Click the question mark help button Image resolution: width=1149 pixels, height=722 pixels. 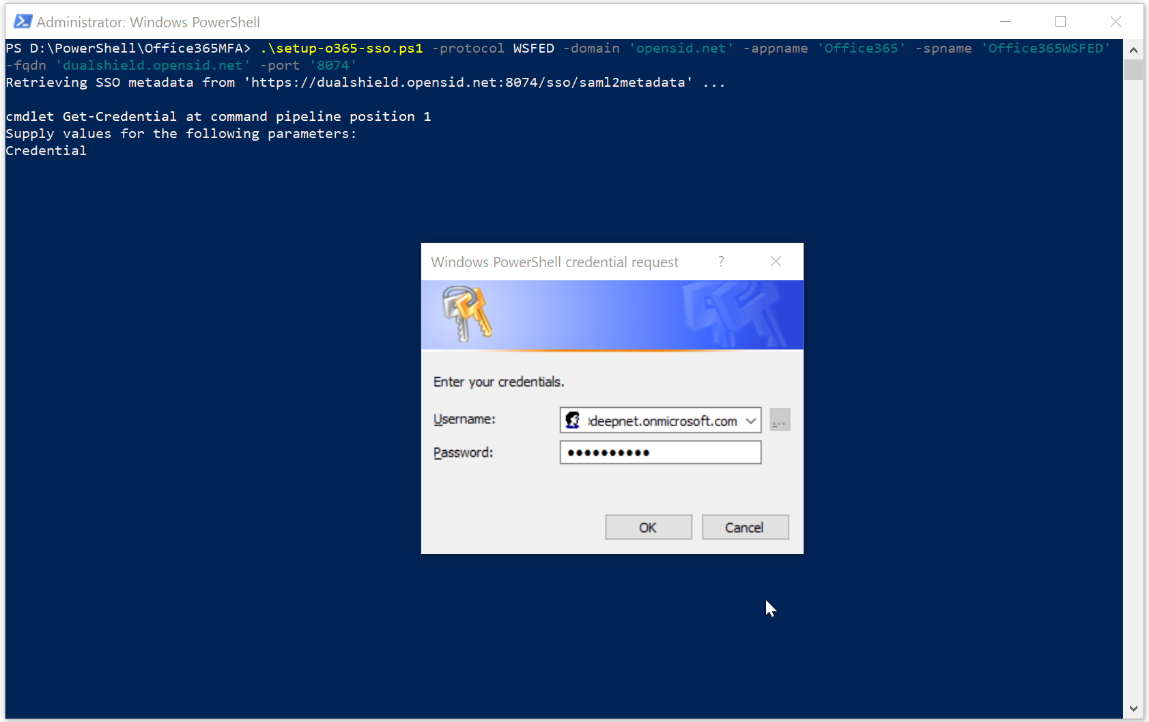[721, 262]
